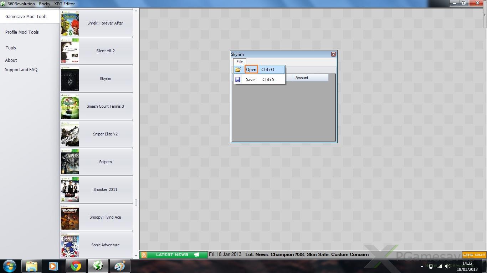Click the RSS feed icon in news bar

144,255
